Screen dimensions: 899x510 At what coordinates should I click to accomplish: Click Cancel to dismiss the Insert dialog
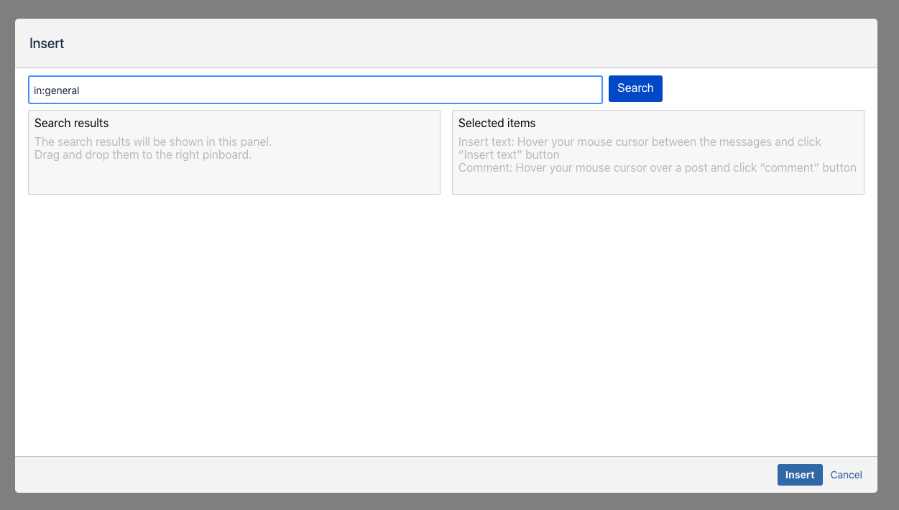click(846, 475)
